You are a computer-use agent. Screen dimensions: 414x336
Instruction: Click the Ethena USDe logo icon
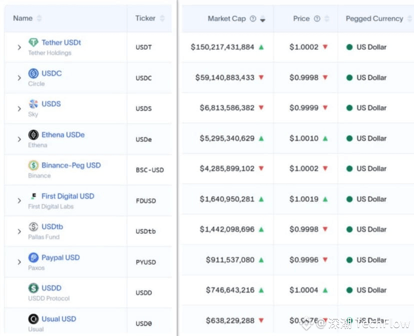point(33,134)
